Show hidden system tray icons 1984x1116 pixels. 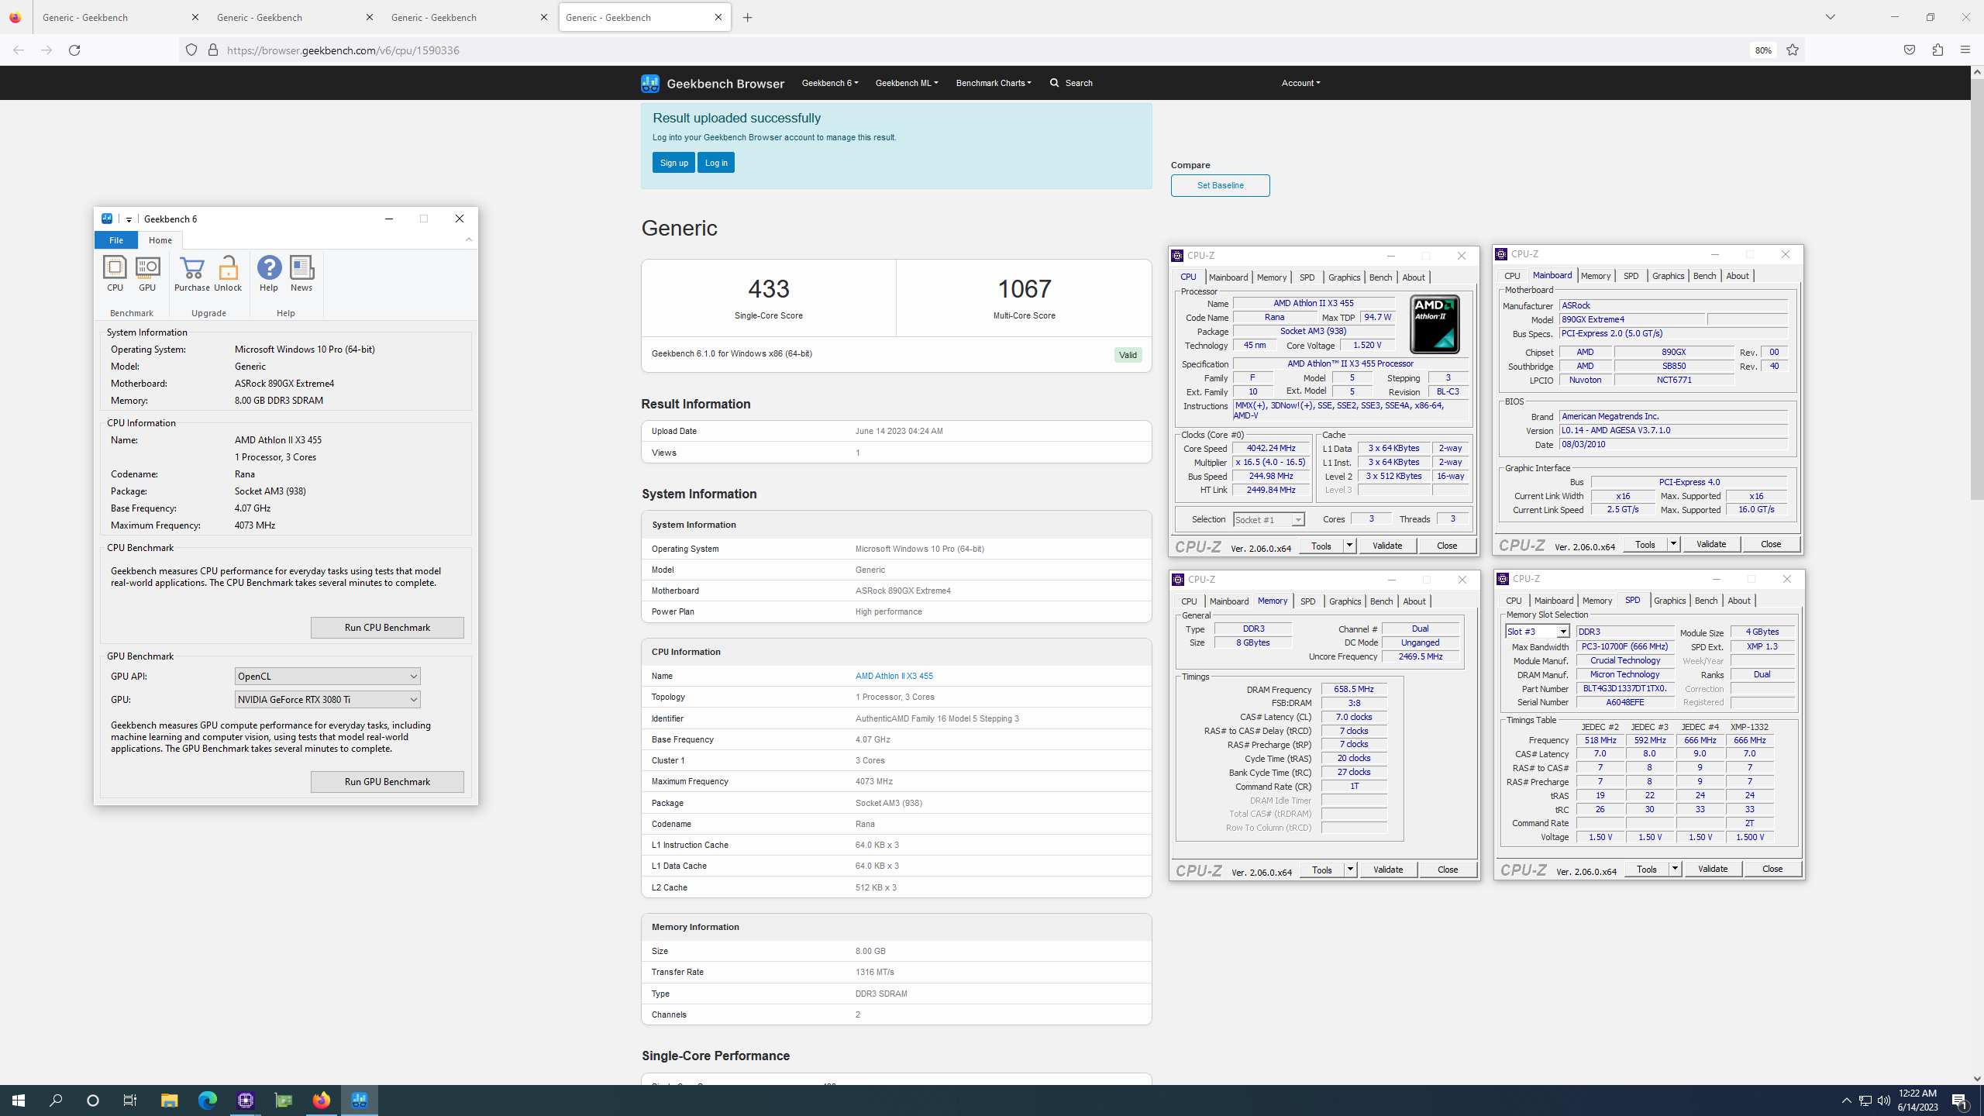pyautogui.click(x=1847, y=1100)
